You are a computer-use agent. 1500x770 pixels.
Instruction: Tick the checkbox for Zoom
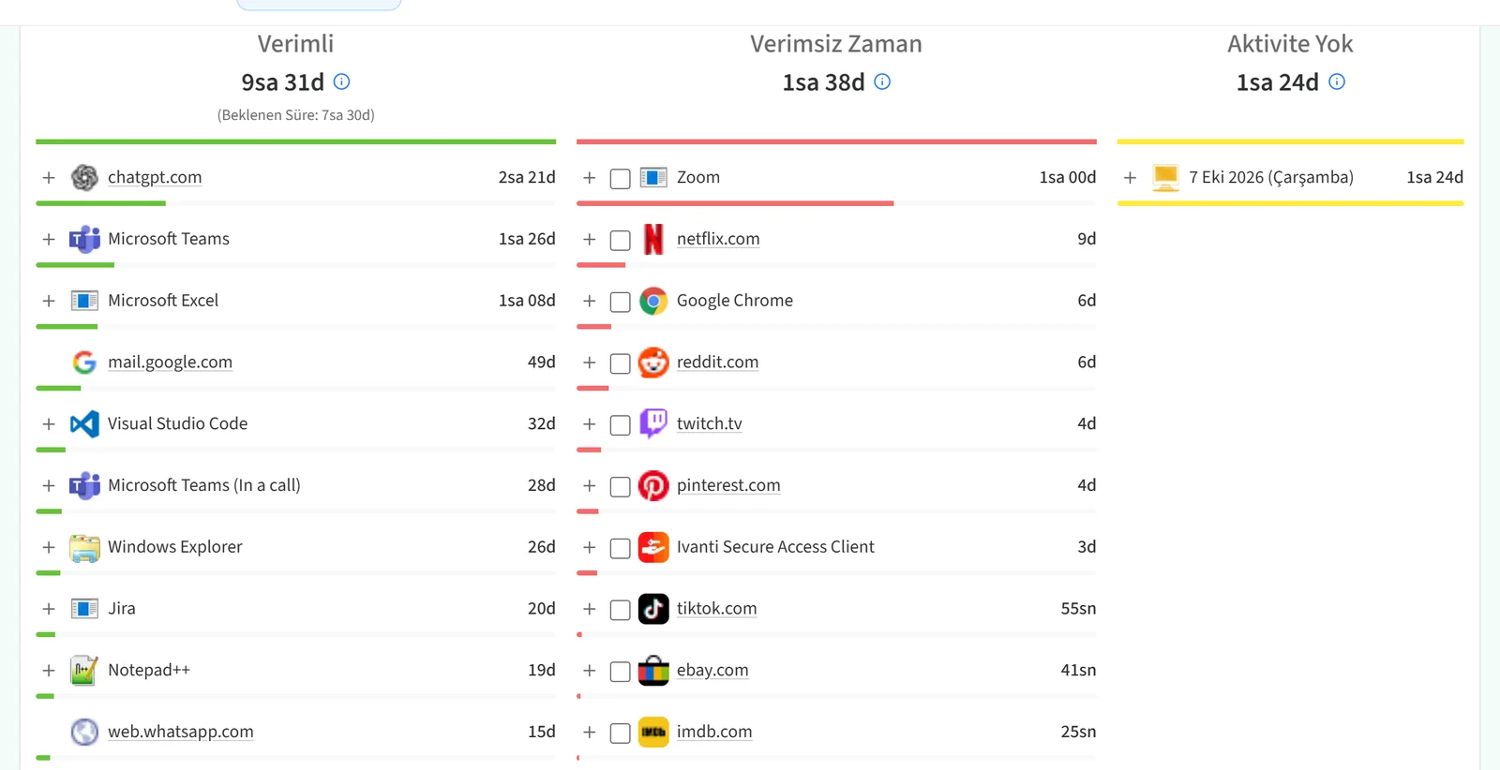pos(620,179)
